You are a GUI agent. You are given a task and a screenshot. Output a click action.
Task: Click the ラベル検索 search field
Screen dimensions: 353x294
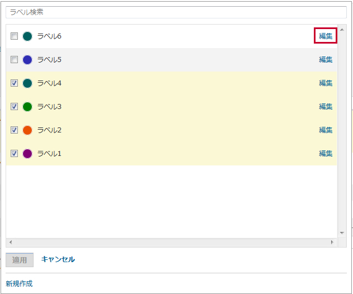pyautogui.click(x=176, y=12)
